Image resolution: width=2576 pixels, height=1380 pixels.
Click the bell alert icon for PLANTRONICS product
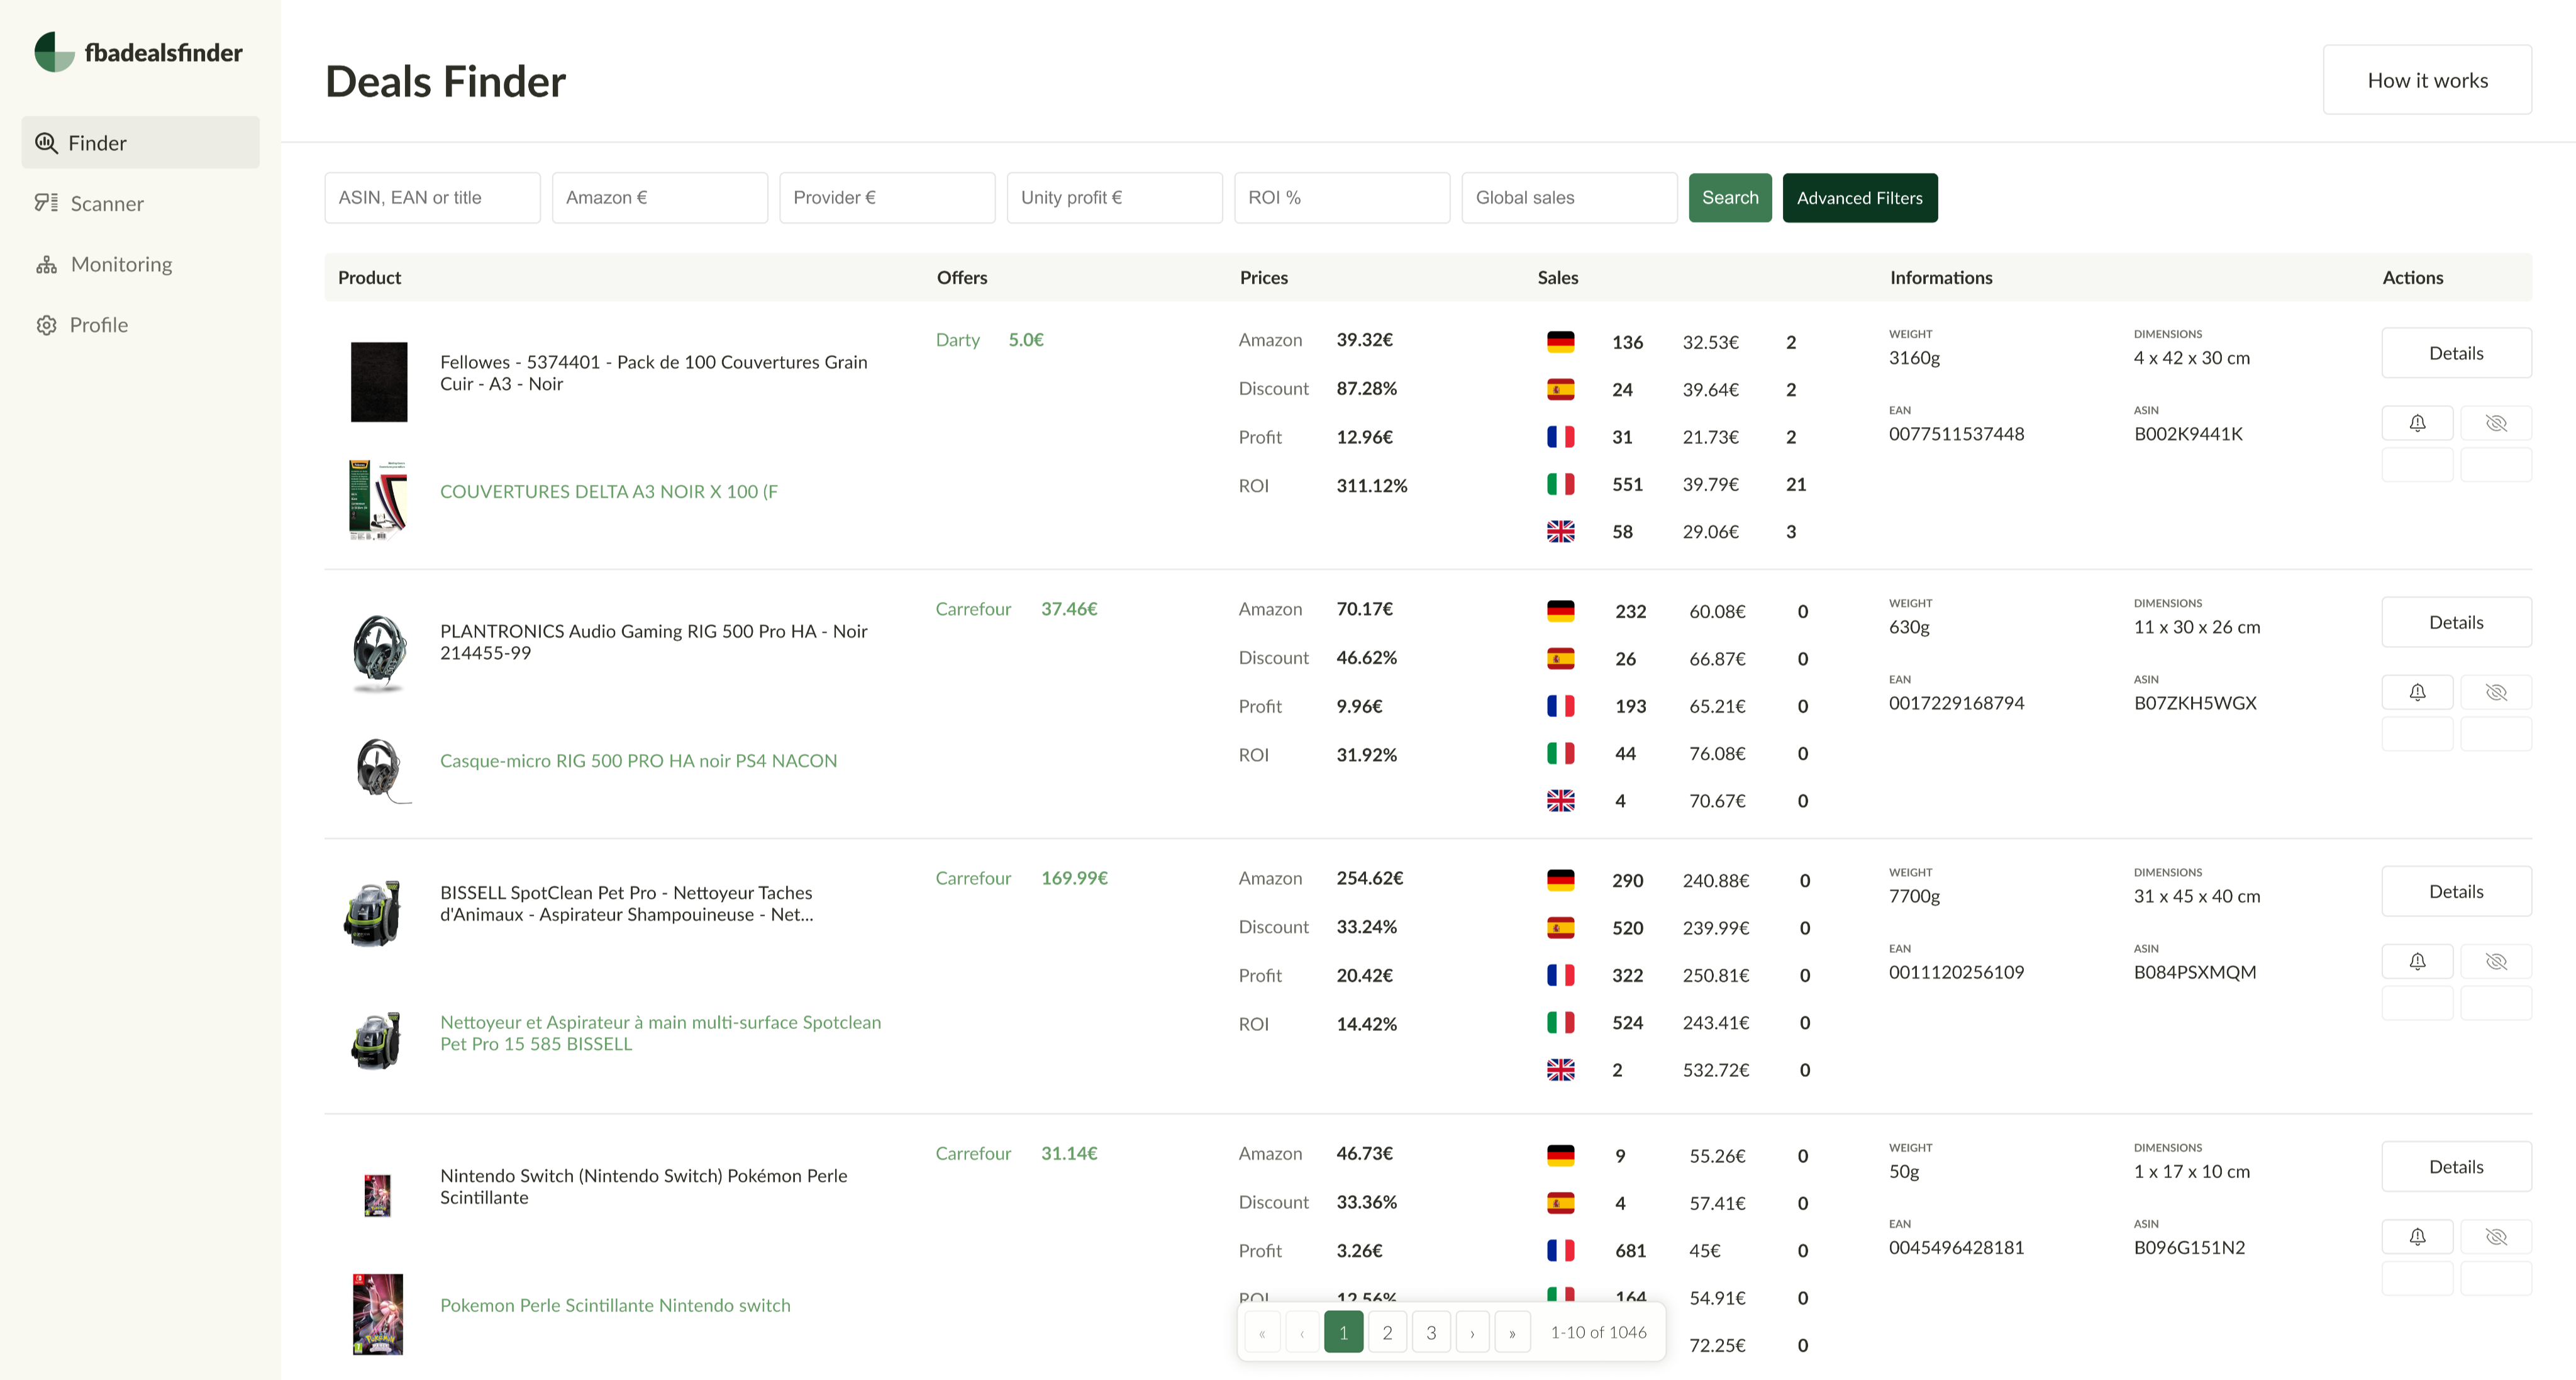coord(2417,692)
